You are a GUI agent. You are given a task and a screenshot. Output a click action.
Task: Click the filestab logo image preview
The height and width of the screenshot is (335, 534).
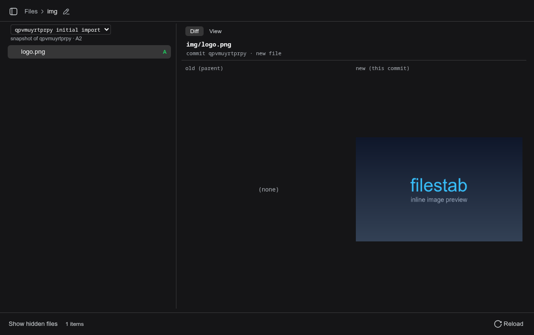(439, 189)
